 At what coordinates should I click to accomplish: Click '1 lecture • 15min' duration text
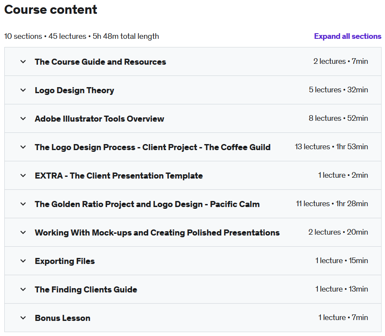[342, 261]
